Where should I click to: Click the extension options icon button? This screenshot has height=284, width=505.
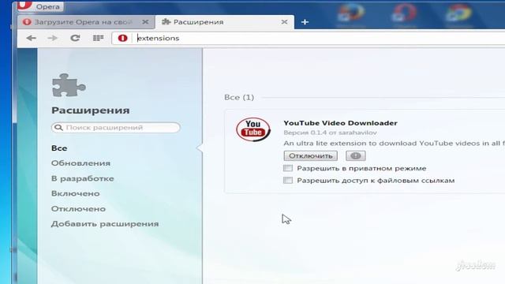coord(356,156)
